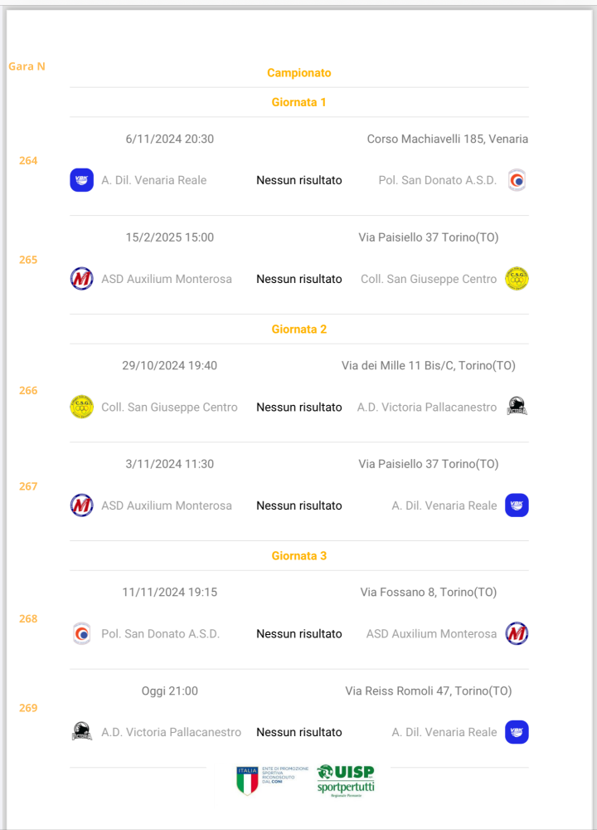Open the Giornata 1 section header

(298, 102)
